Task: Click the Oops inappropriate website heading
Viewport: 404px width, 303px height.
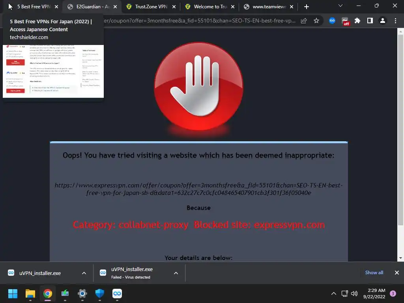Action: tap(199, 155)
